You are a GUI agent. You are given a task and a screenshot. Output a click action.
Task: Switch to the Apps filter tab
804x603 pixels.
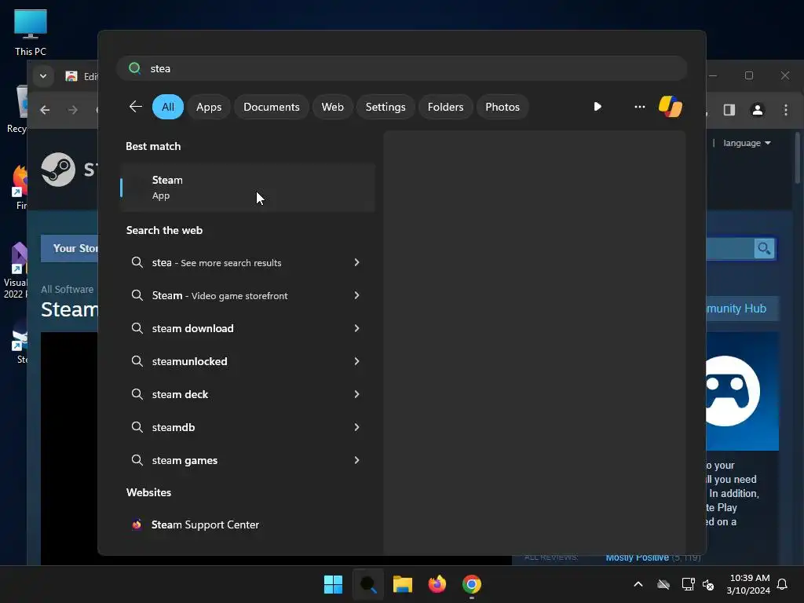click(209, 107)
